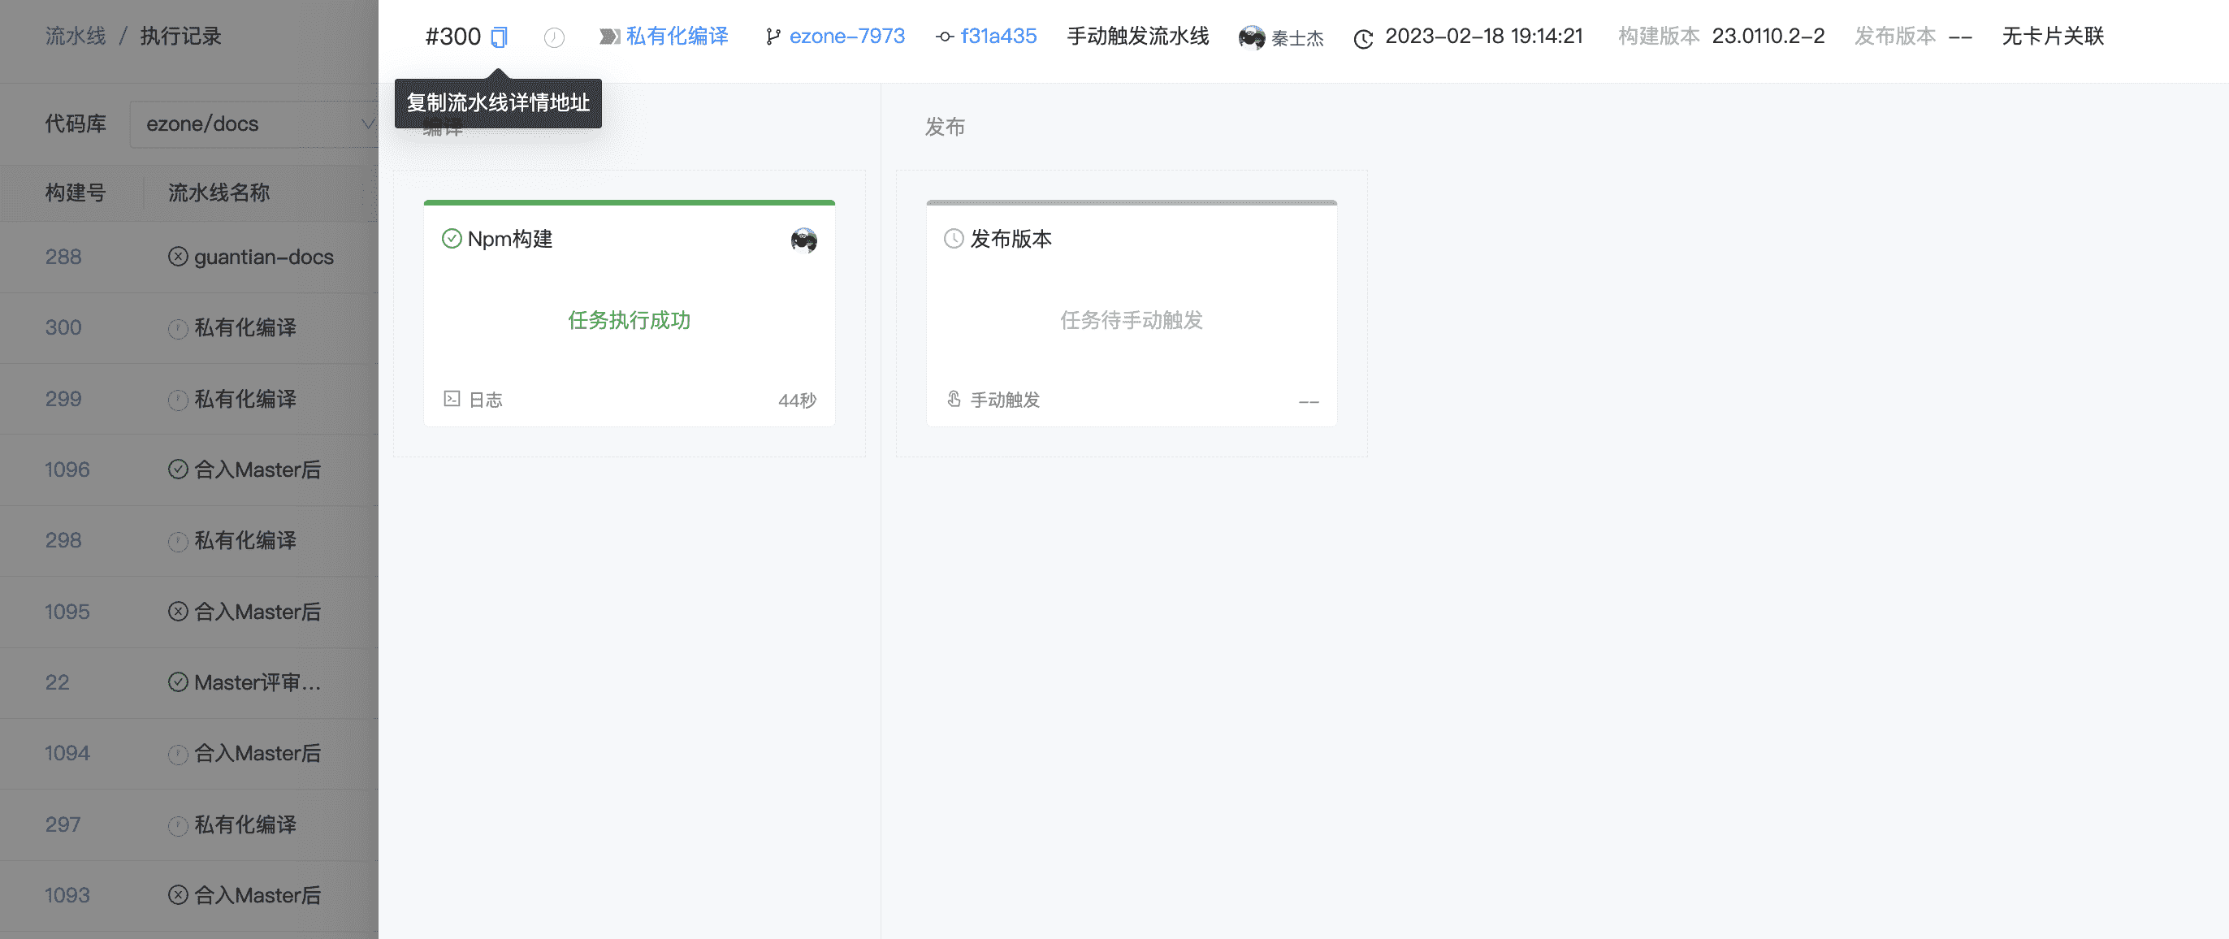Click the 手动触发 icon on 发布版本 card
Image resolution: width=2229 pixels, height=939 pixels.
[952, 399]
